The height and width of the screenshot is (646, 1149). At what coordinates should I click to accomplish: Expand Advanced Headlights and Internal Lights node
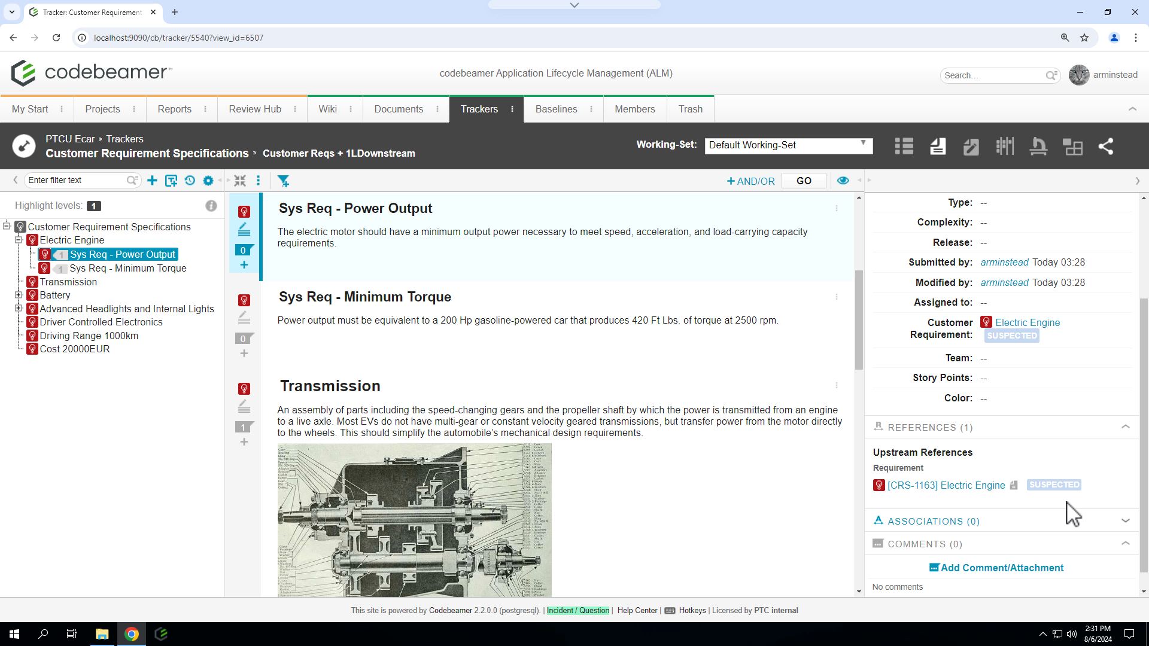19,309
